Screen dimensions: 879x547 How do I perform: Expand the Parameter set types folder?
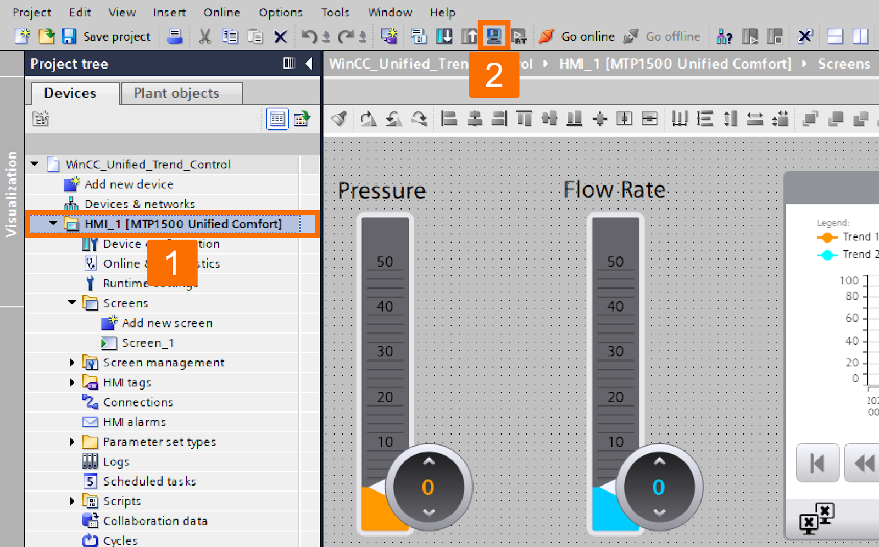(72, 441)
